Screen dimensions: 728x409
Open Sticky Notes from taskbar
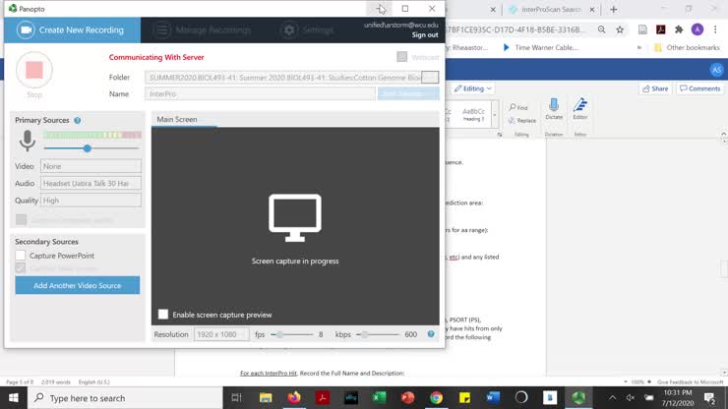pos(464,398)
